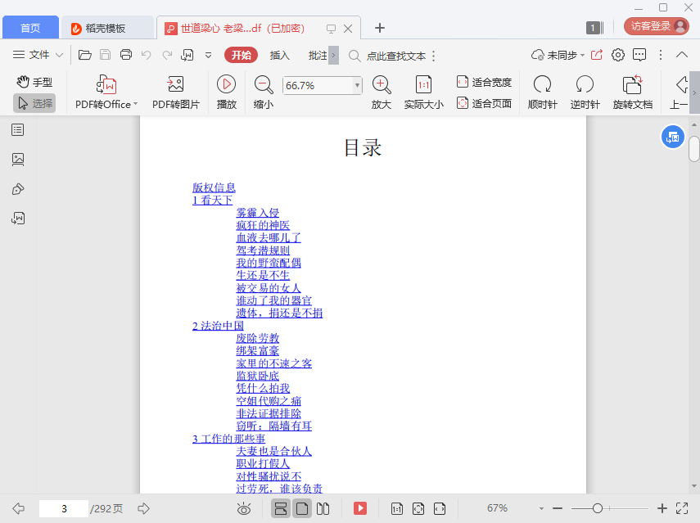The height and width of the screenshot is (523, 700).
Task: Enable single page view mode
Action: pos(302,509)
